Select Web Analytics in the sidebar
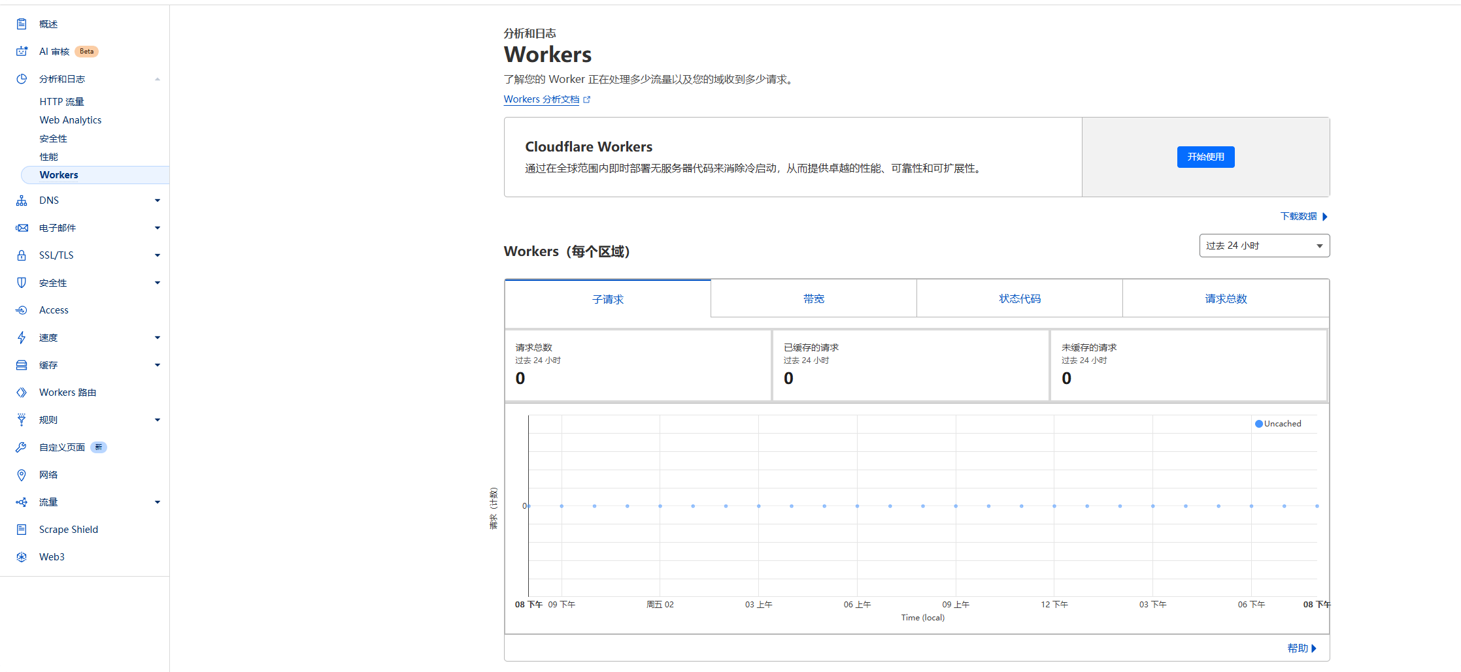The width and height of the screenshot is (1461, 672). 70,120
